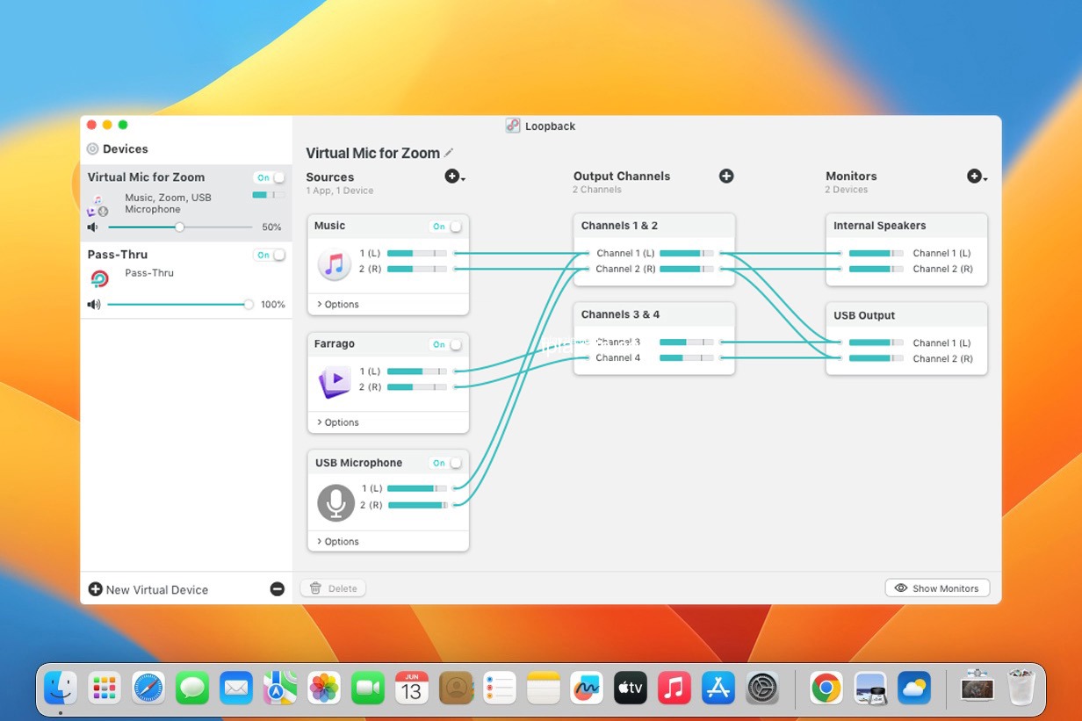
Task: Click the Farrago app icon in Sources
Action: [334, 382]
